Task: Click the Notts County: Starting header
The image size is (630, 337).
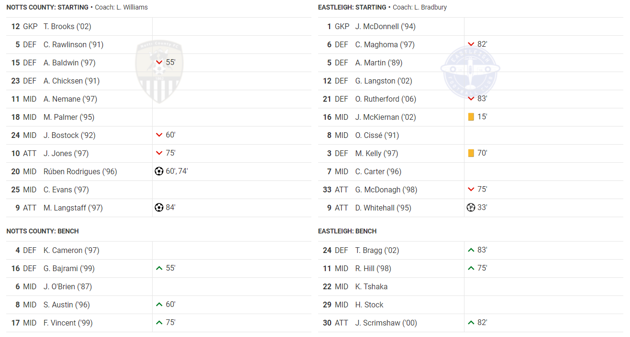Action: 47,7
